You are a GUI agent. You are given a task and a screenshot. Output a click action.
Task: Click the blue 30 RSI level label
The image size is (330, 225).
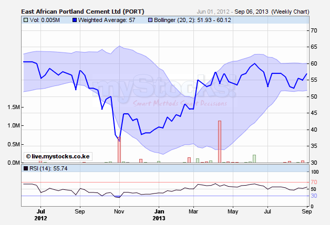point(314,196)
